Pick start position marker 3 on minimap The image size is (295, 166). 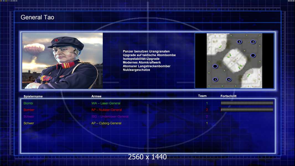click(239, 42)
